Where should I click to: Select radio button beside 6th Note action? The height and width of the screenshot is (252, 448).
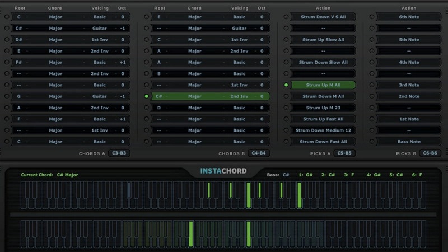tap(372, 17)
